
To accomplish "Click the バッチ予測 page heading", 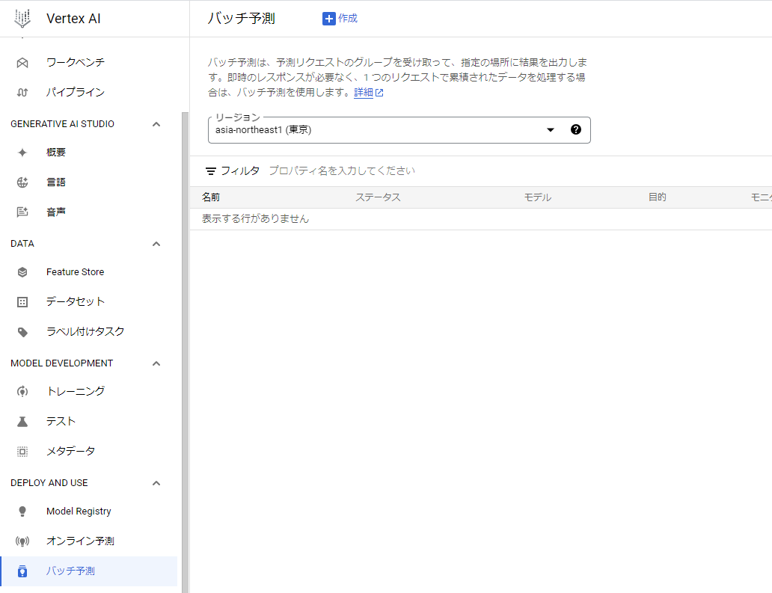I will tap(241, 18).
